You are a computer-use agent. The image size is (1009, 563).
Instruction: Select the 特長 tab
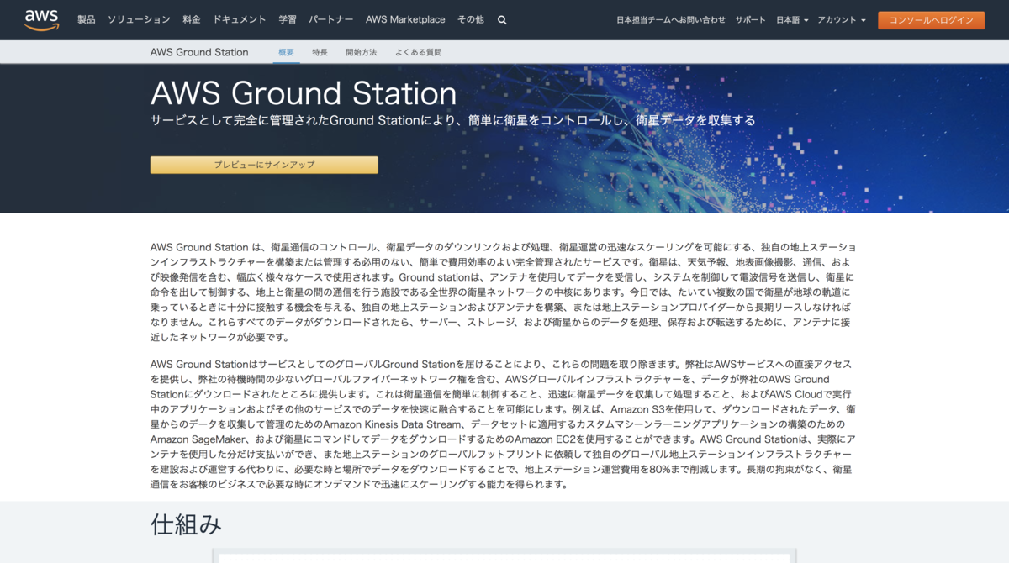click(x=320, y=52)
